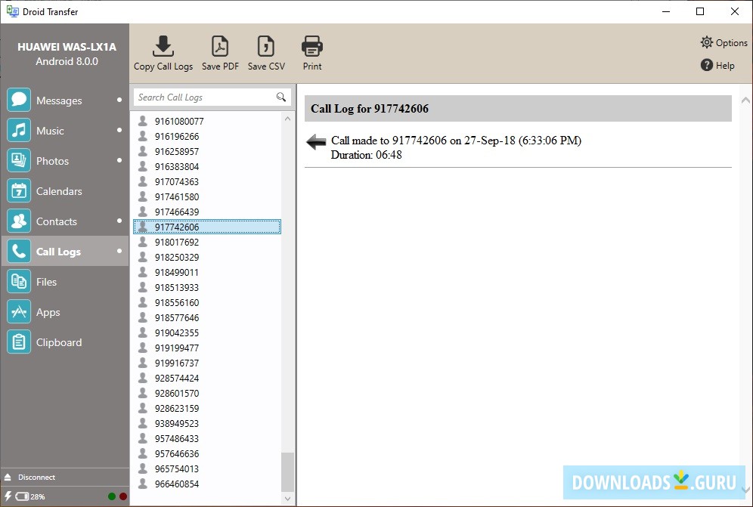The height and width of the screenshot is (507, 753).
Task: Switch to the Photos label
Action: point(52,161)
